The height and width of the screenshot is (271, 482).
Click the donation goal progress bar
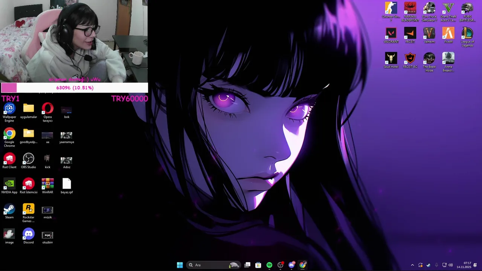[74, 88]
